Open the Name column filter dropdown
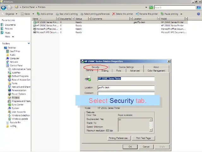Screen dimensions: 202x152 tap(58, 19)
